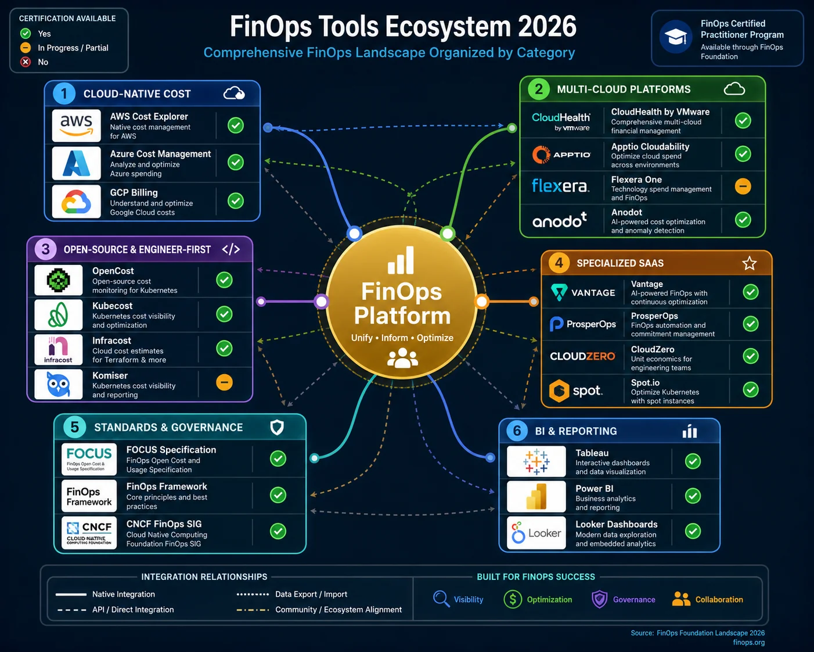Click the code brackets icon in Open-Source header
The image size is (814, 652).
(x=231, y=249)
